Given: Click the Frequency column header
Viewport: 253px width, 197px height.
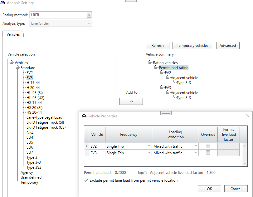Looking at the screenshot, I should coord(129,135).
